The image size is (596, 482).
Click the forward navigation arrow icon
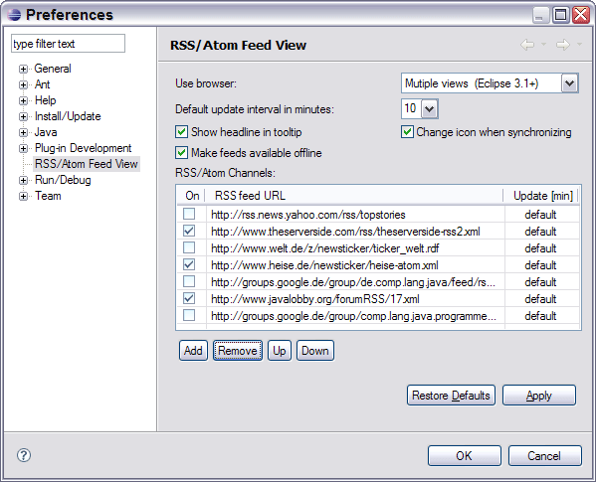coord(563,45)
